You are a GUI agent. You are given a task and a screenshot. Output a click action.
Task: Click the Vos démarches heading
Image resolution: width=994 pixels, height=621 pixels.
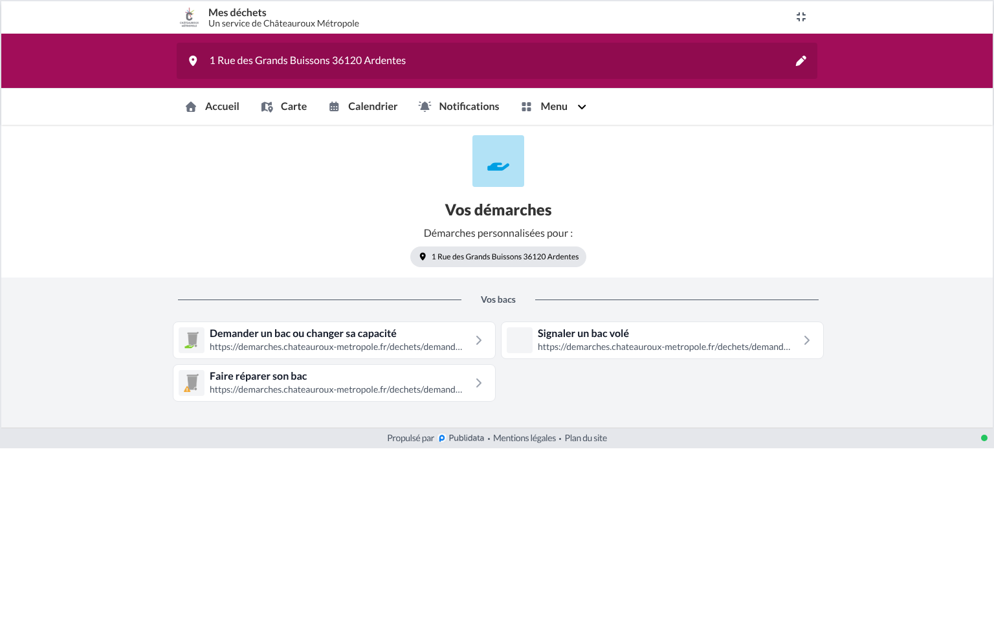pyautogui.click(x=498, y=210)
